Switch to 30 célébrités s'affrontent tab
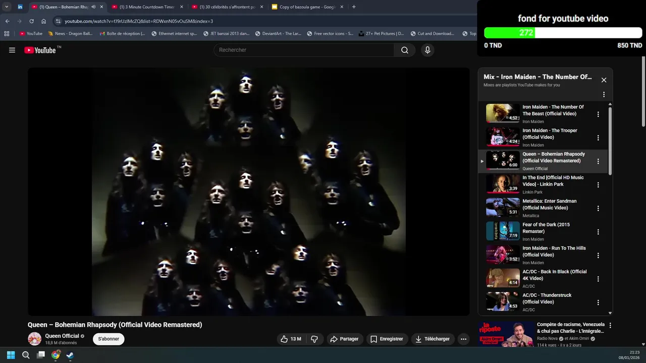This screenshot has width=646, height=363. [x=227, y=7]
